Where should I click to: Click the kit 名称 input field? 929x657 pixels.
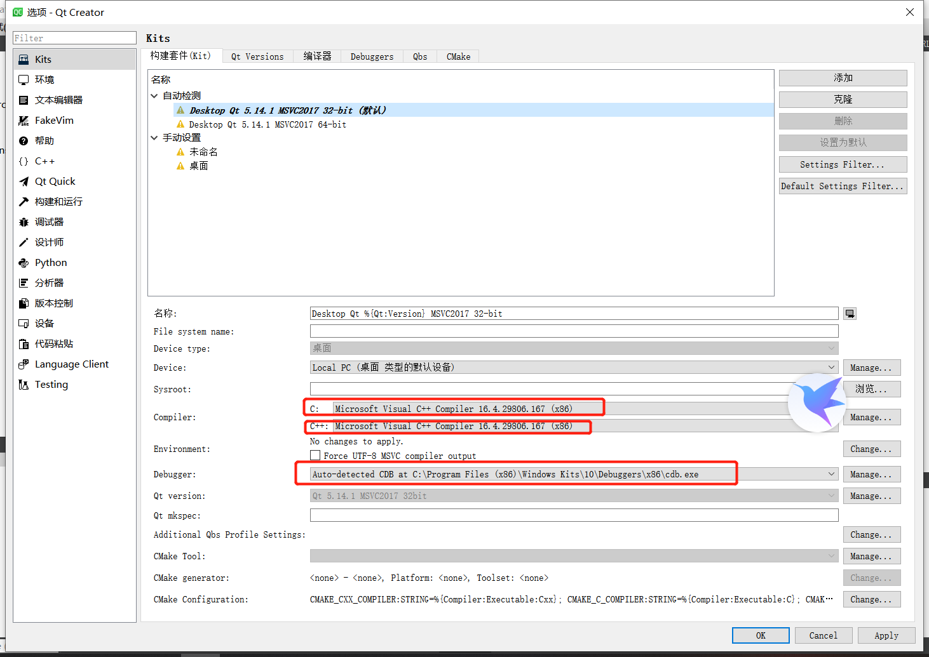coord(574,314)
